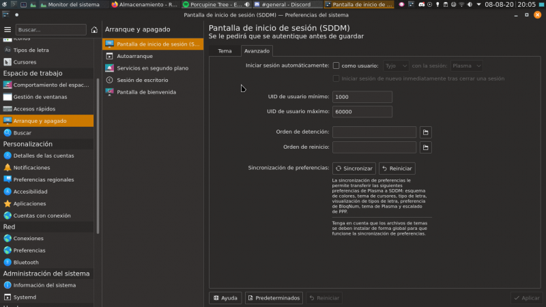Browse file for Orden de detención
This screenshot has width=546, height=307.
point(425,132)
